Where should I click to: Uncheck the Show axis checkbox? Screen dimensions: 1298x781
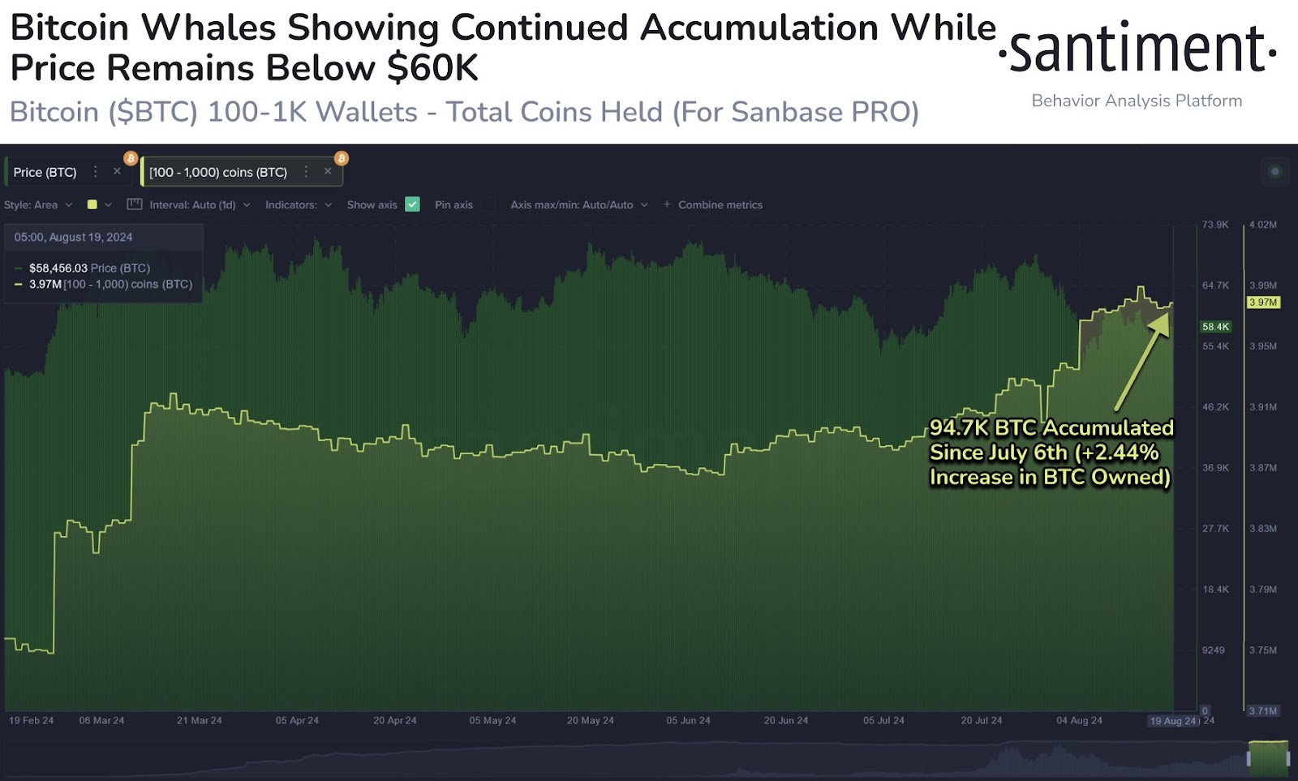coord(413,204)
